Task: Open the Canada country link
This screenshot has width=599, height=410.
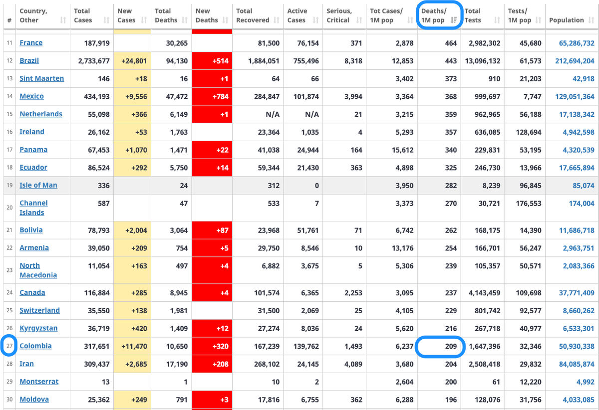Action: (32, 293)
